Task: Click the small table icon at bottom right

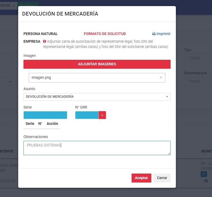Action: pyautogui.click(x=206, y=181)
